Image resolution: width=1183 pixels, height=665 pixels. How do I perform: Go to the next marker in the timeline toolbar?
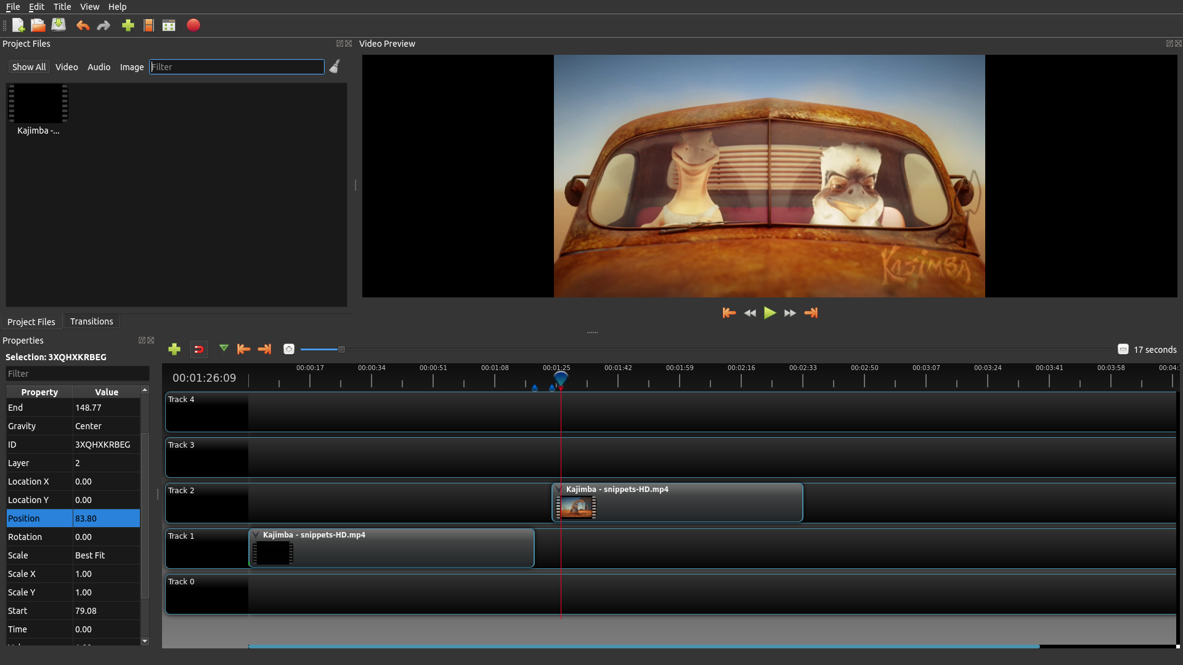264,349
